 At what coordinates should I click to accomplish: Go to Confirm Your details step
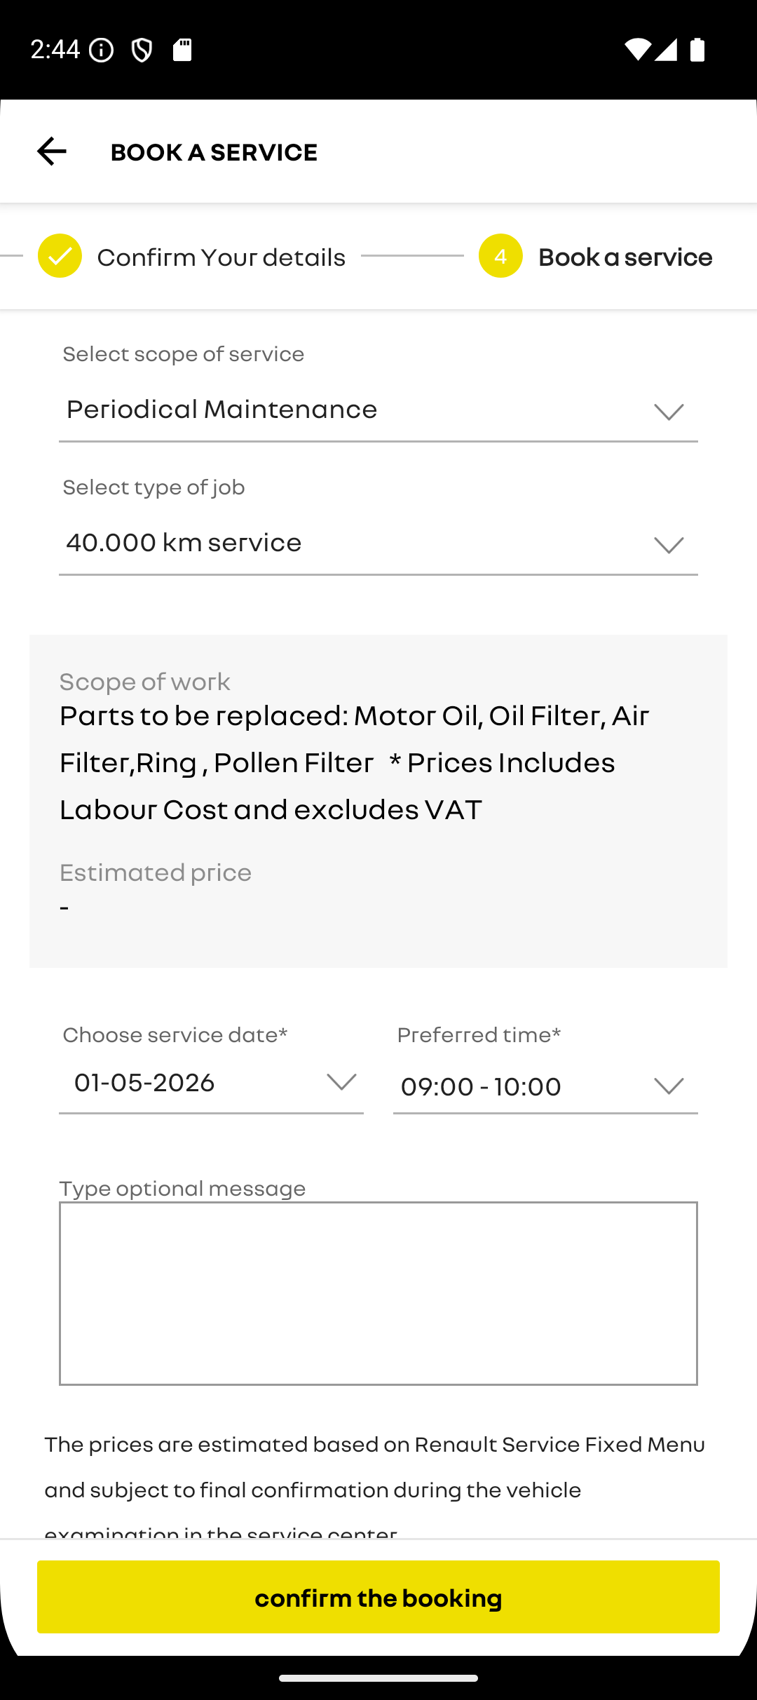(221, 257)
